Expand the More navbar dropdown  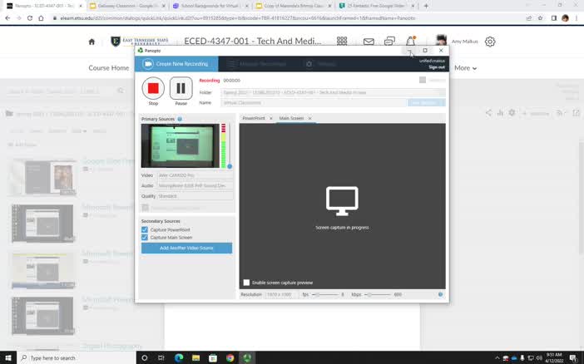[465, 68]
